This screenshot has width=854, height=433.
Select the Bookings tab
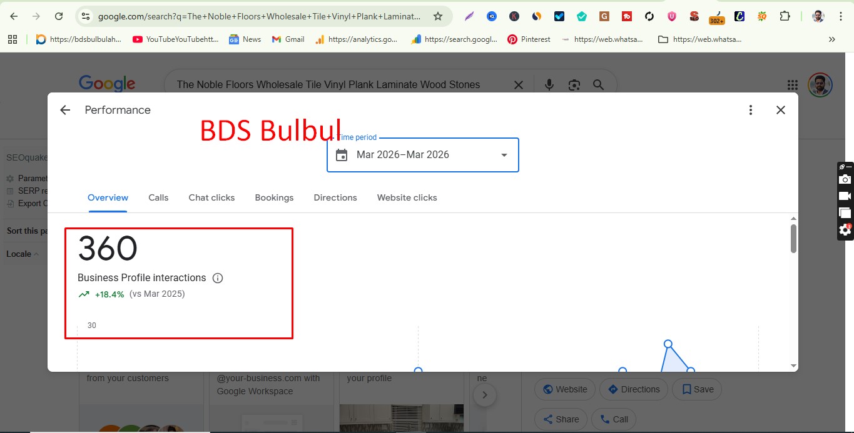[x=274, y=197]
